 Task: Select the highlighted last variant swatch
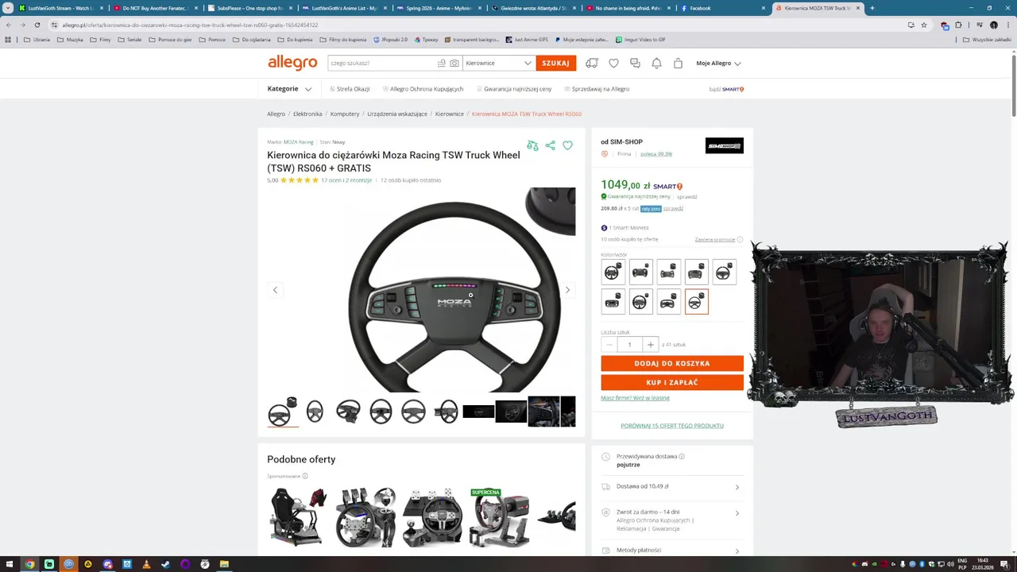coord(696,302)
